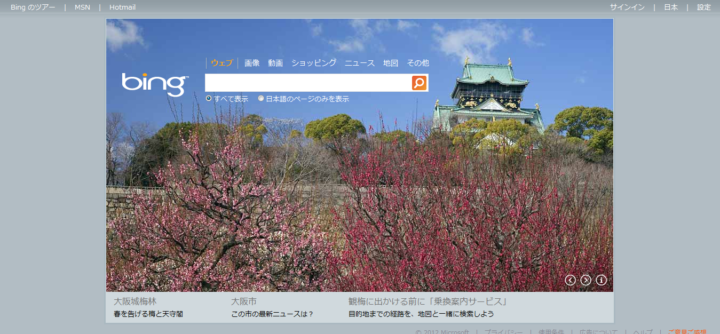Image resolution: width=720 pixels, height=334 pixels.
Task: Open the 日本 region selector
Action: [x=671, y=7]
